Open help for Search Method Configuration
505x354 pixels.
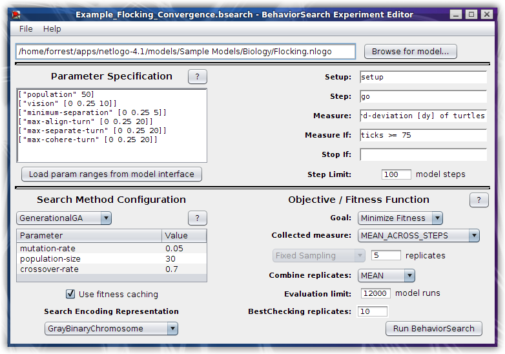click(197, 218)
